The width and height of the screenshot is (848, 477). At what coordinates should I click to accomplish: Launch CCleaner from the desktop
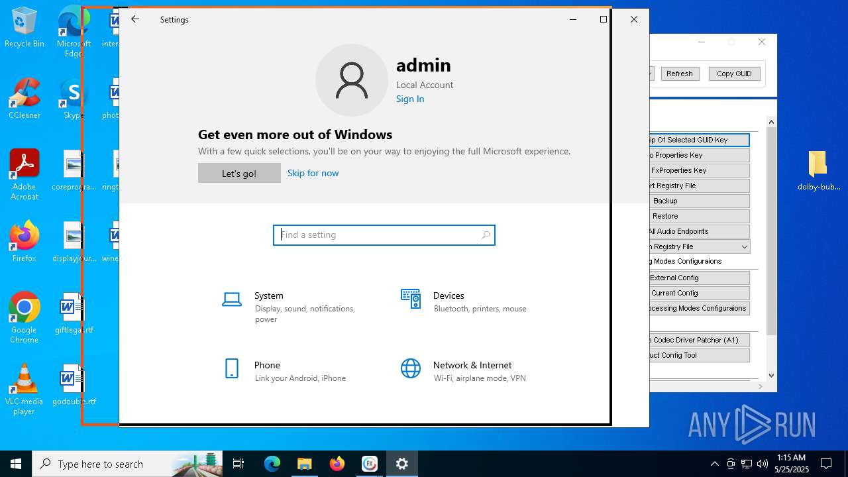tap(25, 99)
